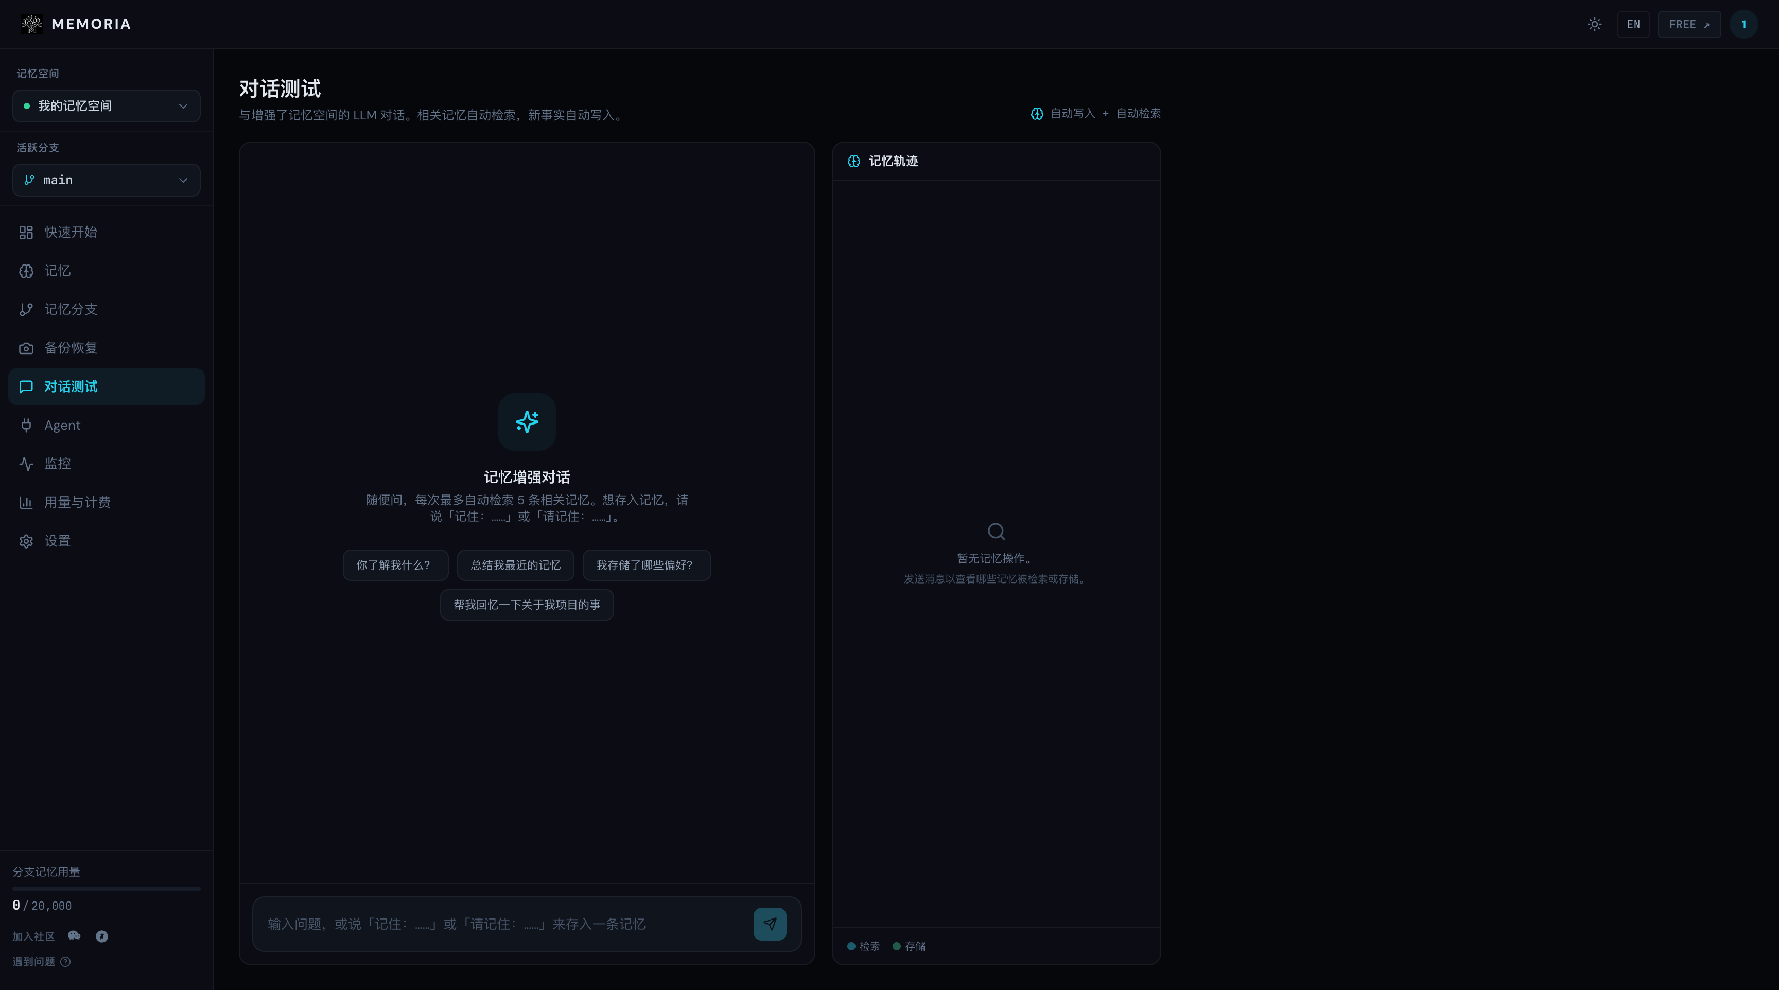The width and height of the screenshot is (1779, 990).
Task: Open 设置 gear item
Action: click(x=107, y=541)
